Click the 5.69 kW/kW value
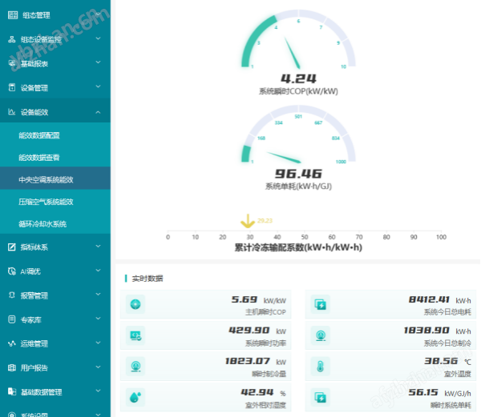Image resolution: width=481 pixels, height=417 pixels. pos(245,299)
